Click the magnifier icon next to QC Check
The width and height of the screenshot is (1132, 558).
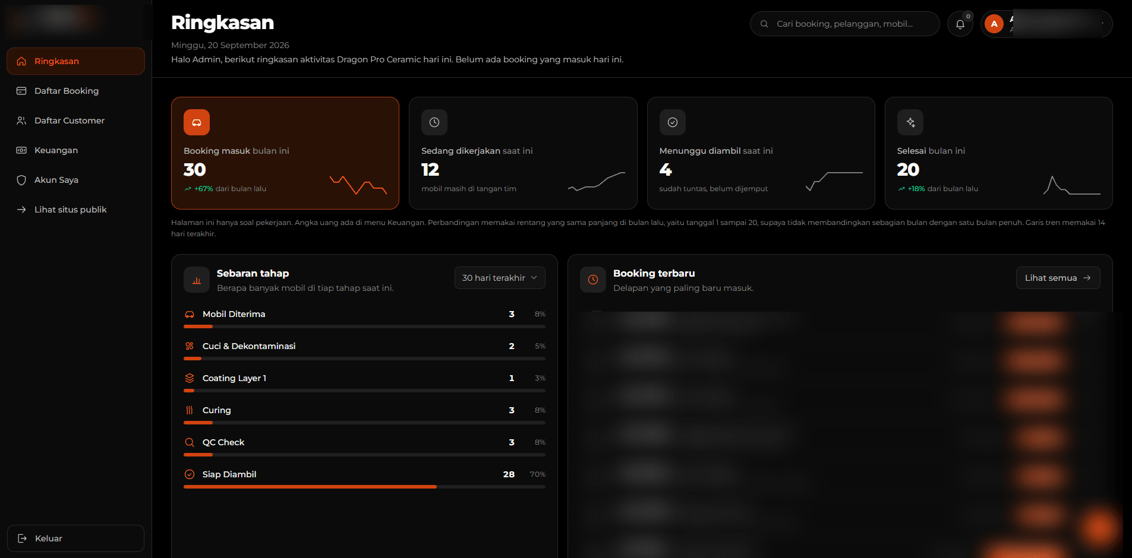190,442
